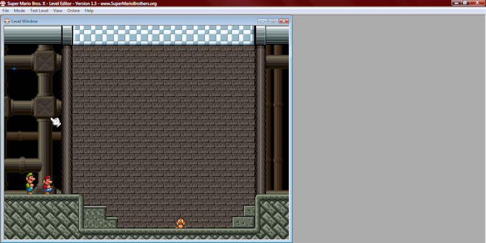Open the View menu
486x243 pixels.
coord(58,10)
